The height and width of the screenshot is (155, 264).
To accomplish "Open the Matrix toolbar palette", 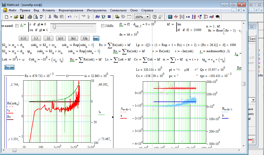I will coord(182,17).
